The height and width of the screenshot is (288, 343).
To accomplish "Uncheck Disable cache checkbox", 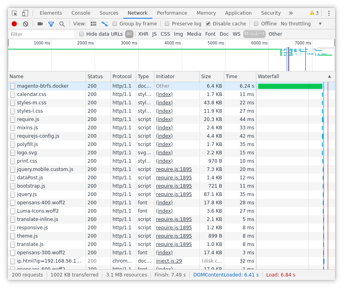I will [x=208, y=24].
